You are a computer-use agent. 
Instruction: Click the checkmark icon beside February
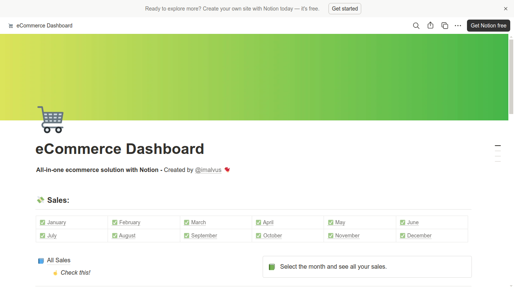[x=115, y=222]
